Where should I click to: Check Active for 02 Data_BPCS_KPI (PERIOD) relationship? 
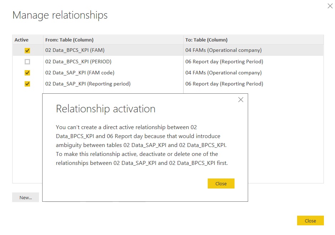[x=27, y=62]
